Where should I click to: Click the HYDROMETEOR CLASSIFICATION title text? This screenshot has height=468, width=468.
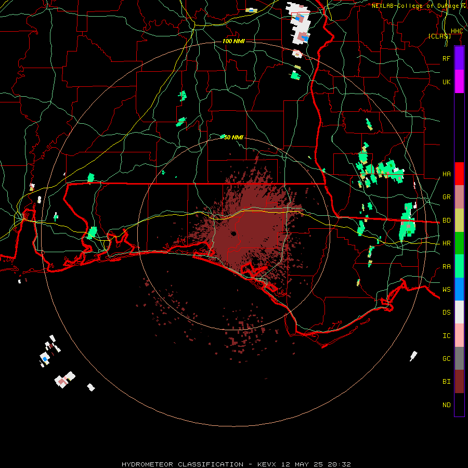point(183,464)
